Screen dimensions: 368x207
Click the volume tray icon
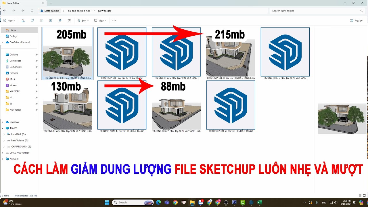336,202
